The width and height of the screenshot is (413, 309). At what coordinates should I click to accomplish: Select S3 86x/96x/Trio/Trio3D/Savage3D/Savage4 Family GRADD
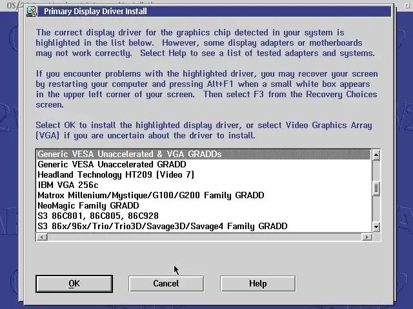click(x=204, y=226)
